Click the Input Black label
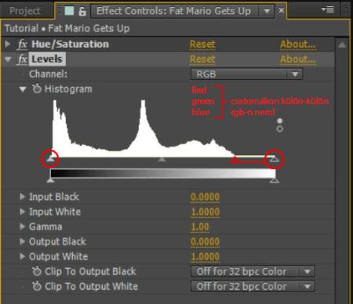 tap(54, 197)
